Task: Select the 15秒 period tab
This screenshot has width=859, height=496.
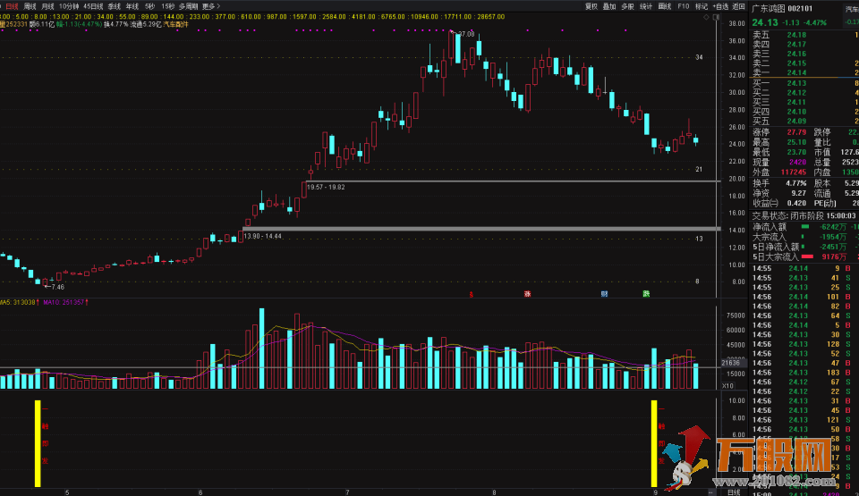Action: pos(167,6)
